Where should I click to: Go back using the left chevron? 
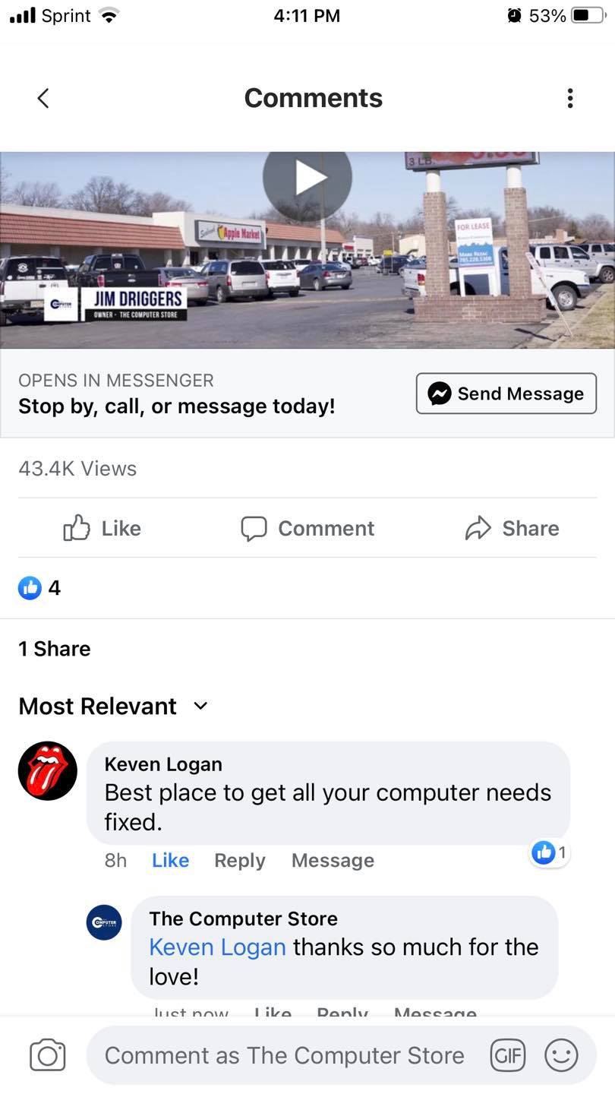(43, 98)
